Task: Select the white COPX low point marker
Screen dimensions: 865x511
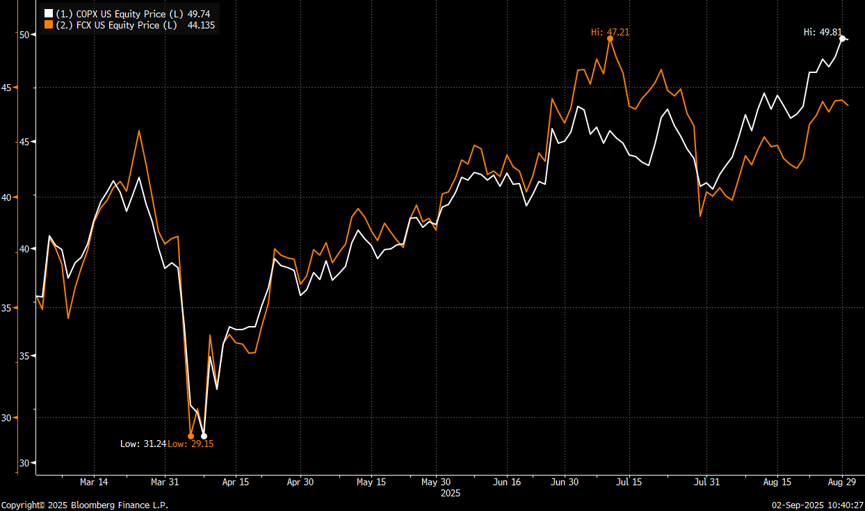Action: (x=204, y=436)
